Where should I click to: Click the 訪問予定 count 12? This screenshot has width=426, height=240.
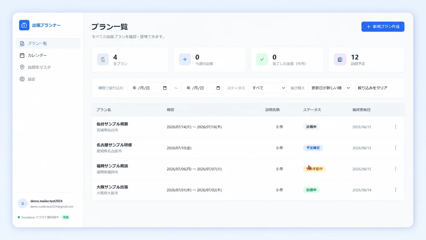355,57
